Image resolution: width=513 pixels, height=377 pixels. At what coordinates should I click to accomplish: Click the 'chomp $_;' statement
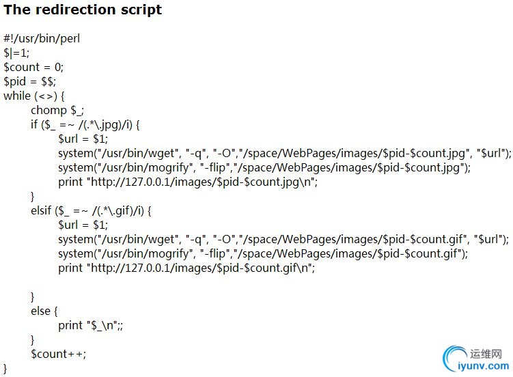[x=57, y=111]
